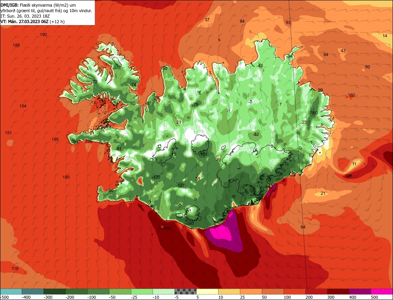This screenshot has width=393, height=300.
Task: Select the dark maroon 300 legend swatch
Action: [338, 291]
